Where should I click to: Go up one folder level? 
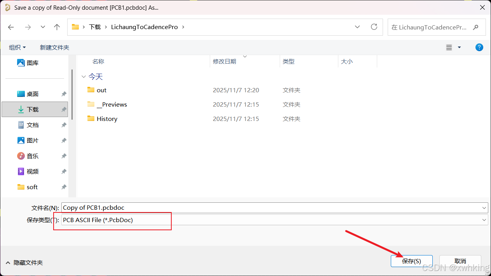pos(57,27)
